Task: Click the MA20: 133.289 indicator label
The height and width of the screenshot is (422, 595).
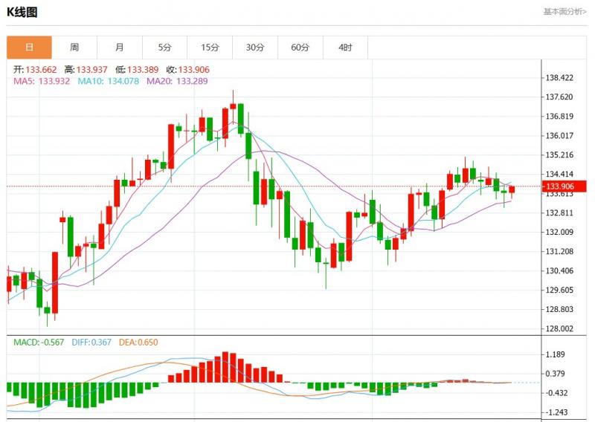Action: click(177, 81)
